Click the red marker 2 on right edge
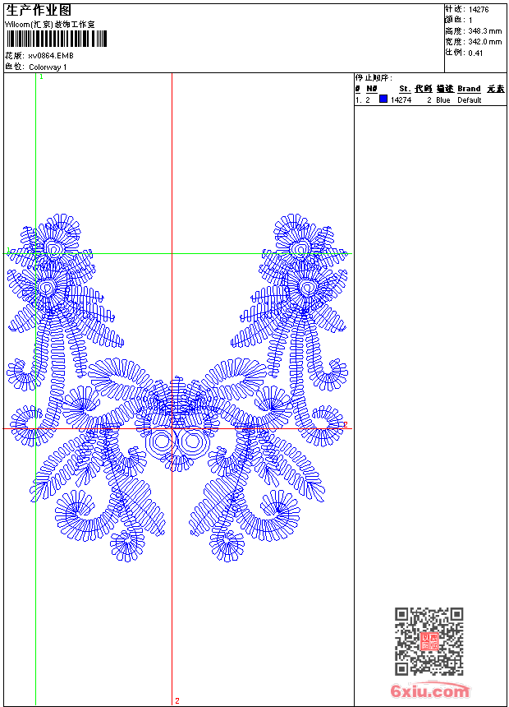The height and width of the screenshot is (707, 509). [346, 424]
